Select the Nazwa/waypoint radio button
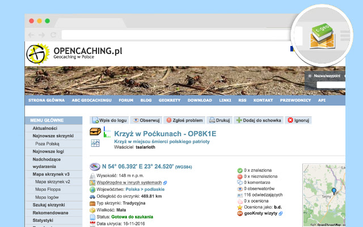This screenshot has width=363, height=227. (x=310, y=76)
